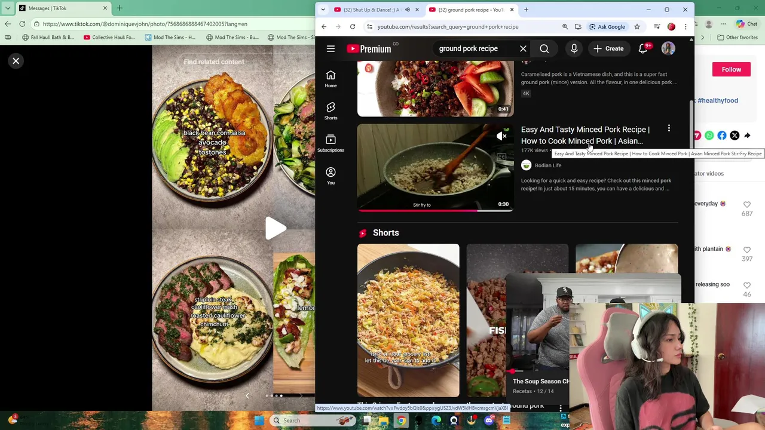This screenshot has width=765, height=430.
Task: Open the Windows Start menu
Action: (x=259, y=420)
